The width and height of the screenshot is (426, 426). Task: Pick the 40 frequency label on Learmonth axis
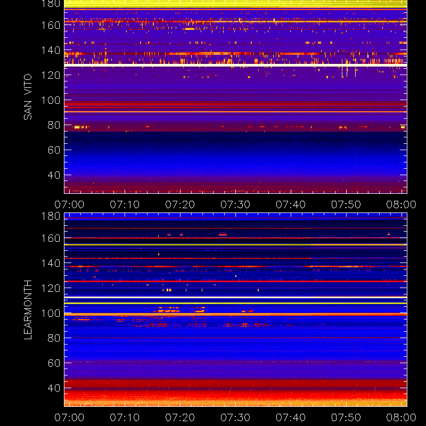[x=54, y=388]
